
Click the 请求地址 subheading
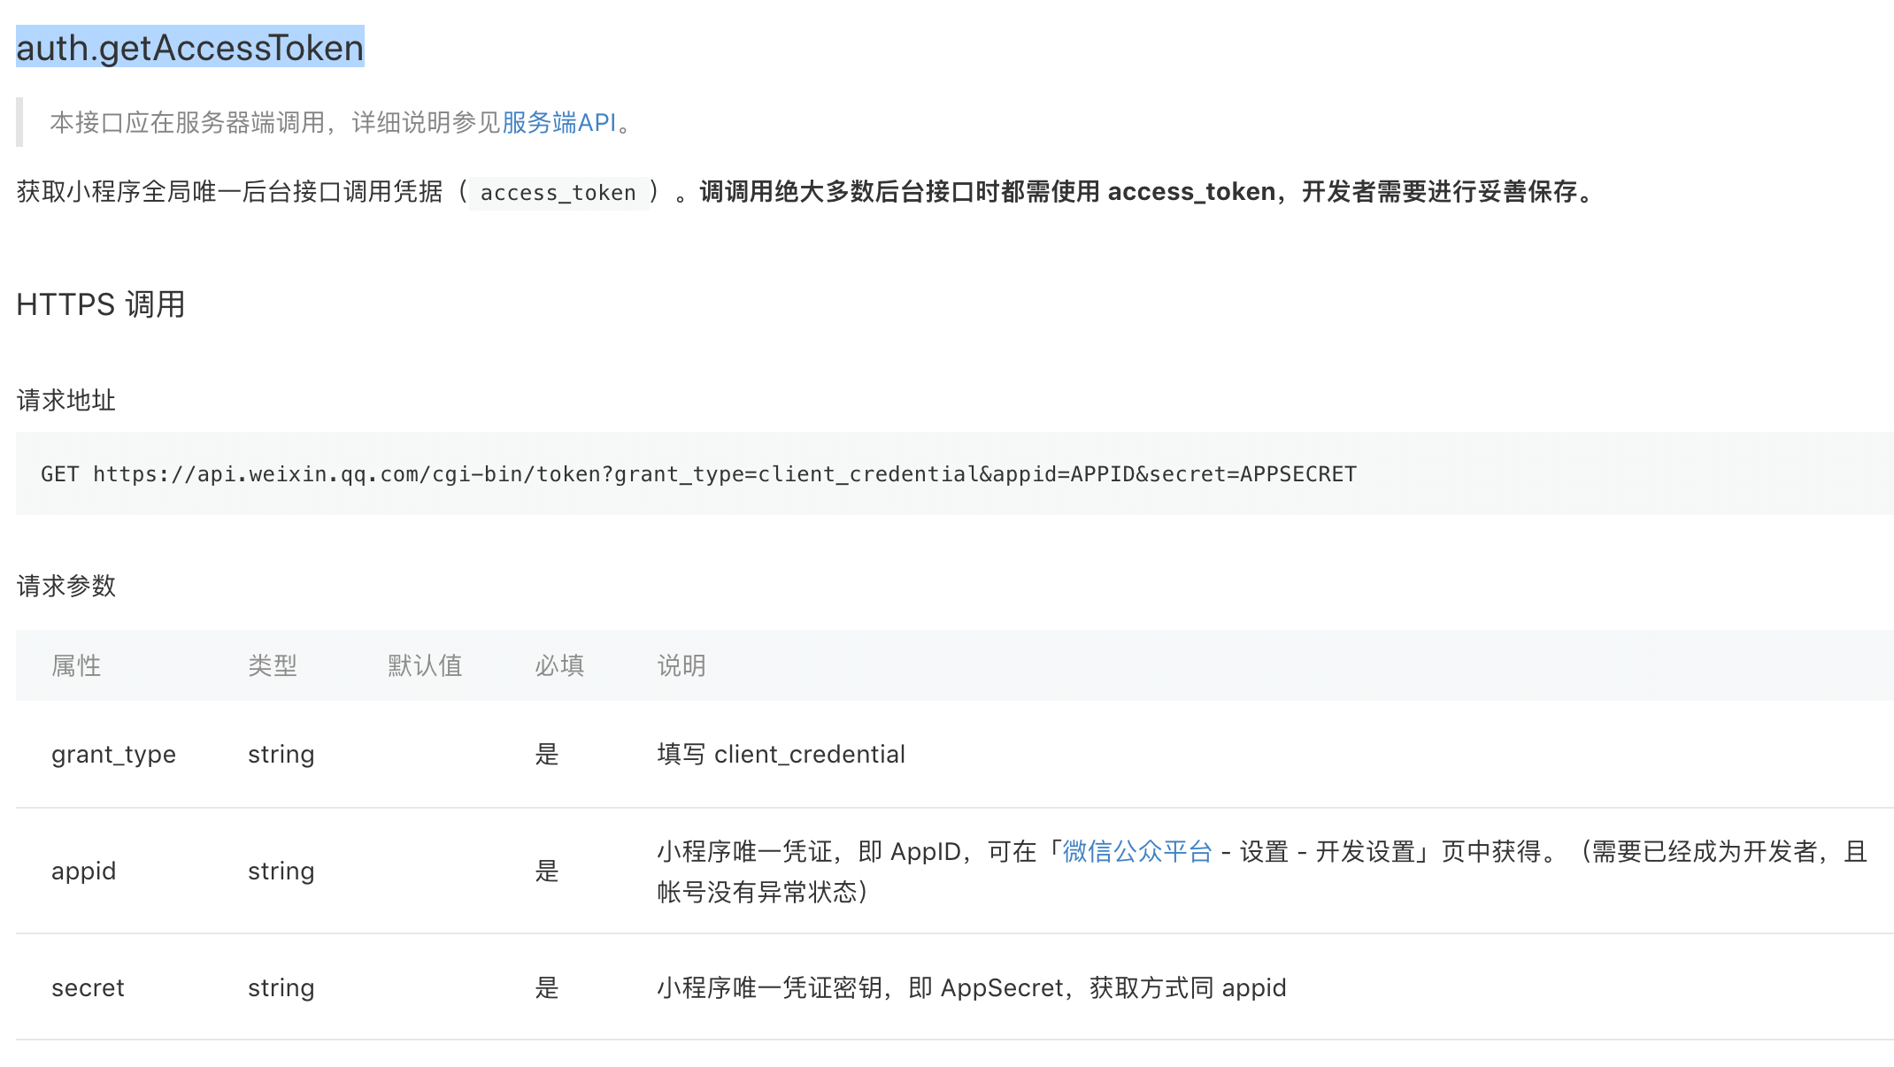[x=66, y=400]
